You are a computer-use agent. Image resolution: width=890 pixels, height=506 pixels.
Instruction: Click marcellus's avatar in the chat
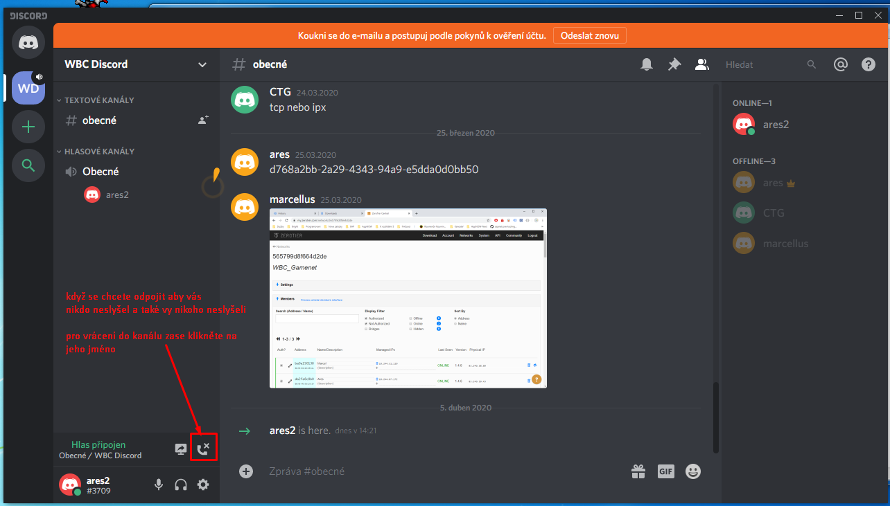[245, 206]
